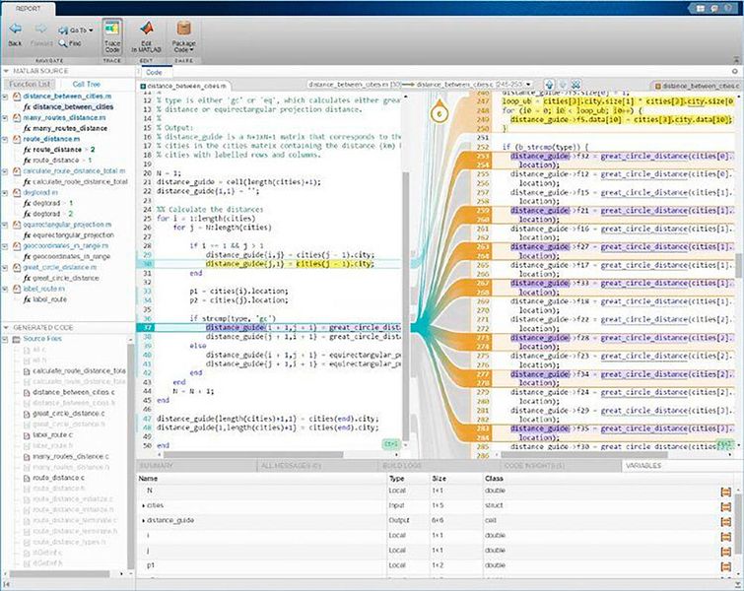The height and width of the screenshot is (591, 744).
Task: Collapse the MATLAB SOURCE panel
Action: pyautogui.click(x=6, y=71)
